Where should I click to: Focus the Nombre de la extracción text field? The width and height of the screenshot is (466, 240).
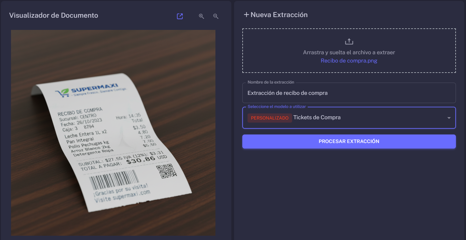coord(349,93)
